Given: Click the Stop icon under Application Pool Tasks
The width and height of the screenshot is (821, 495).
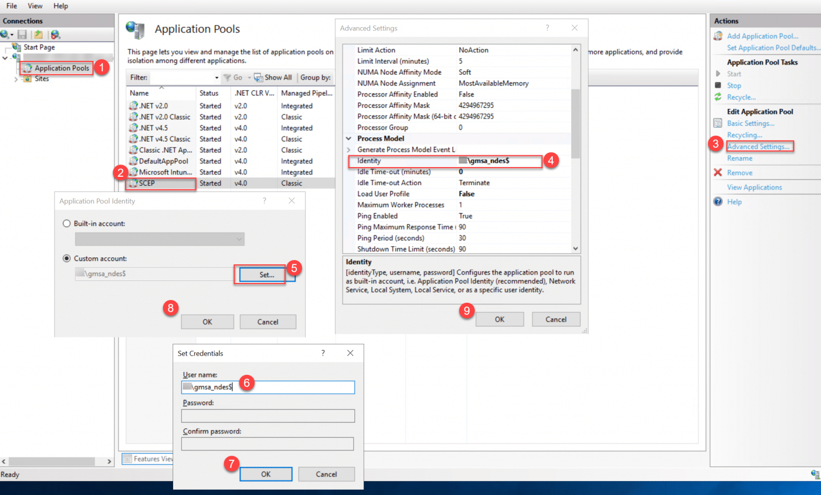Looking at the screenshot, I should (718, 85).
